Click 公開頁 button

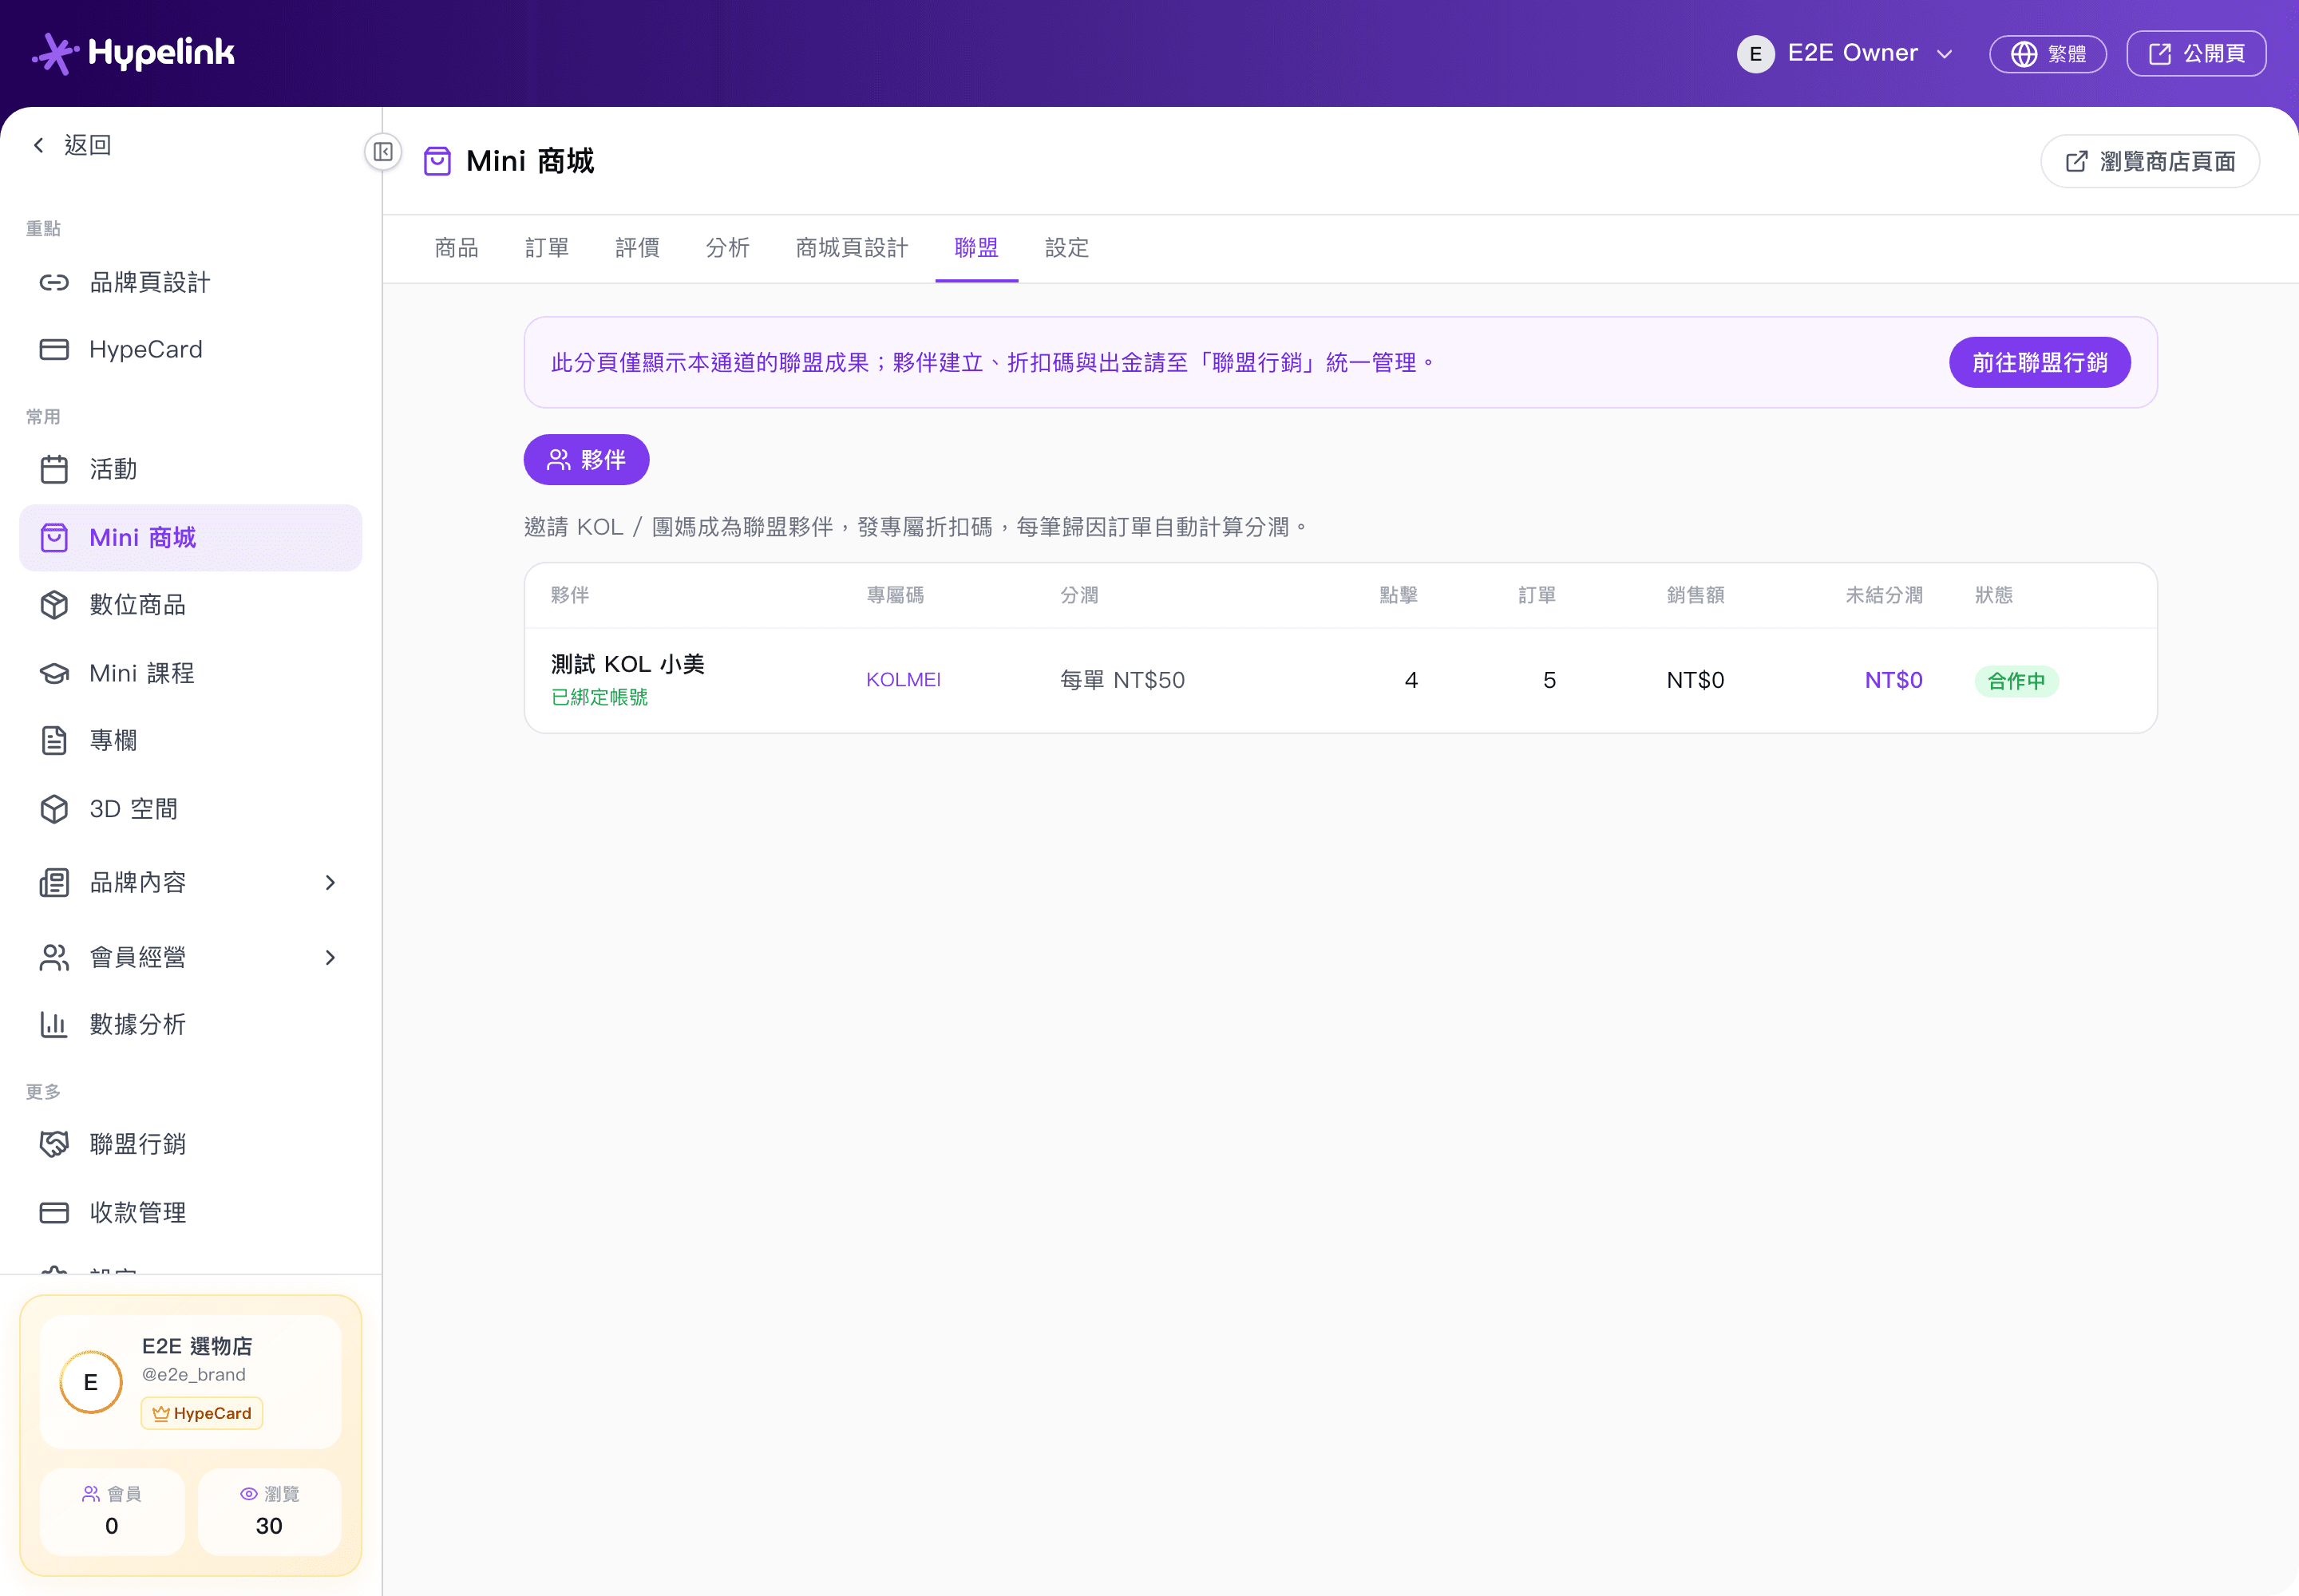point(2196,54)
